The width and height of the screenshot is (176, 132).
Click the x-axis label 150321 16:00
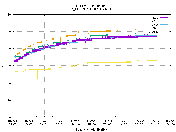tap(76, 123)
